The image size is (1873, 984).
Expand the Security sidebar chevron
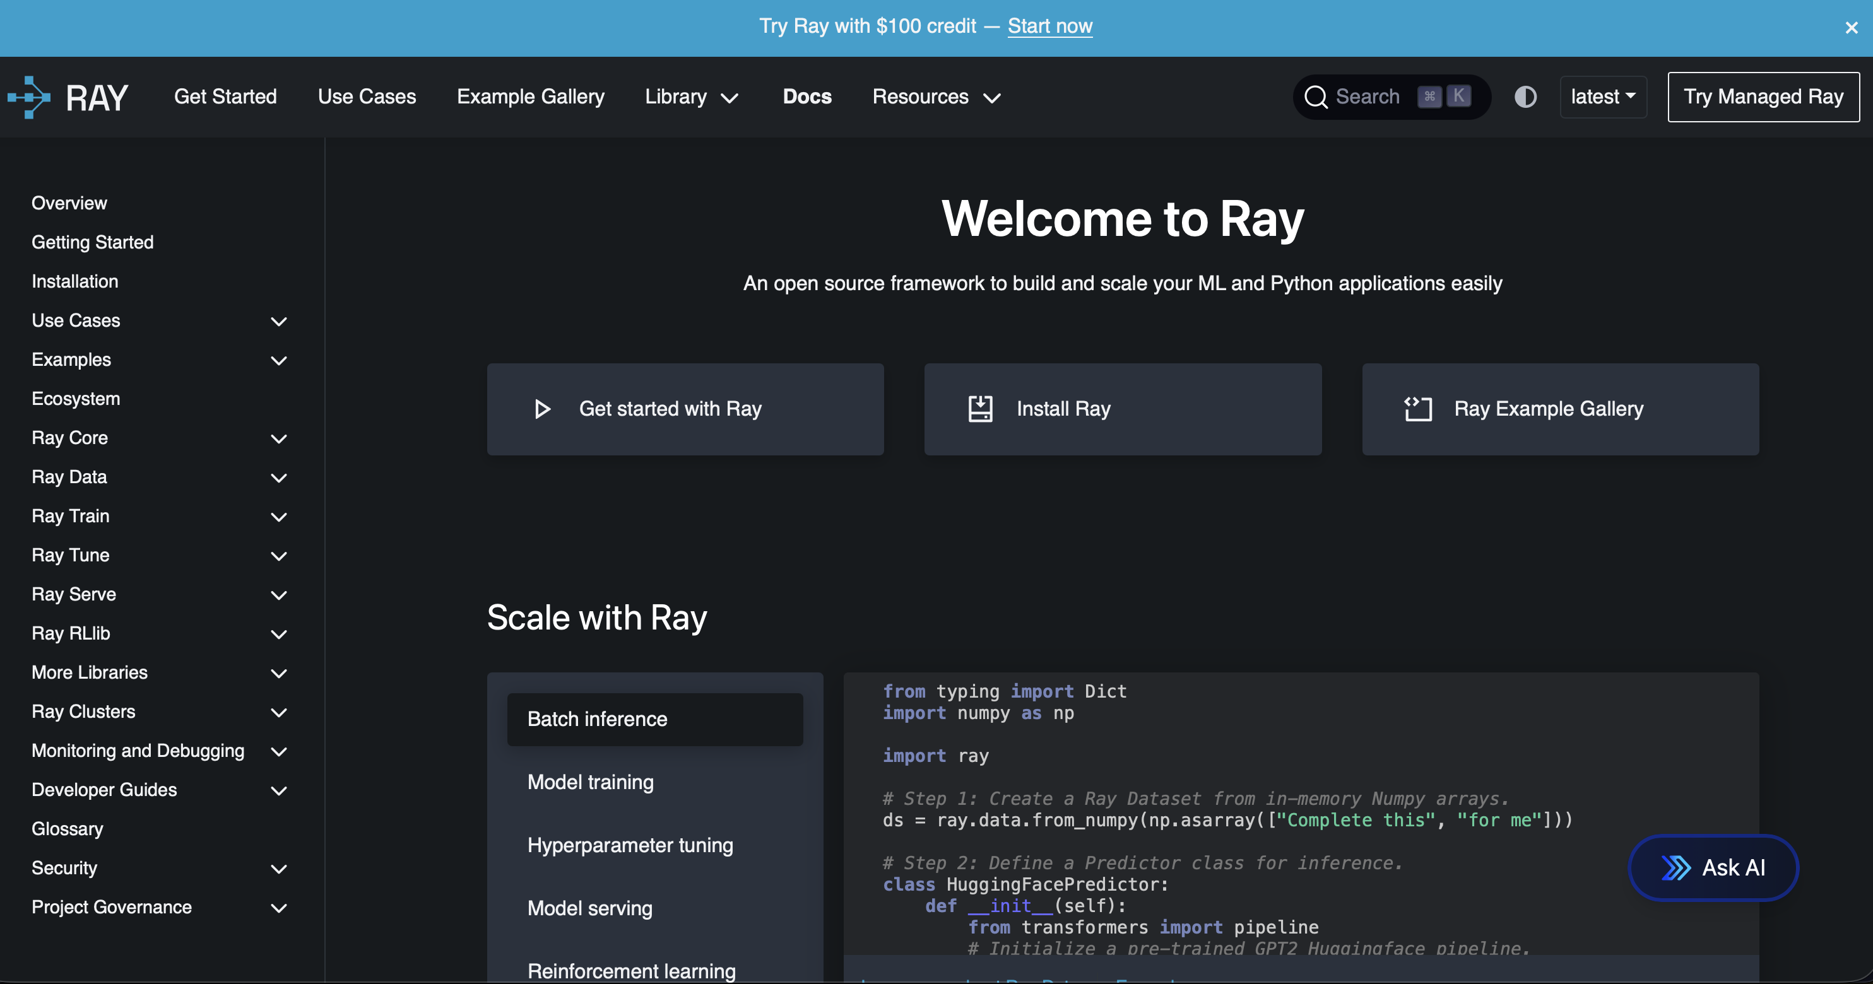click(x=278, y=869)
